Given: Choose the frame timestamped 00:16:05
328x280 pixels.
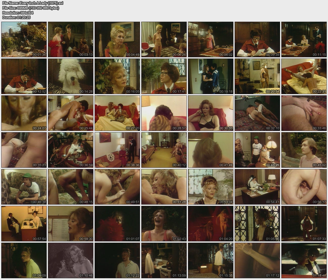Looking at the screenshot, I should 117,76.
